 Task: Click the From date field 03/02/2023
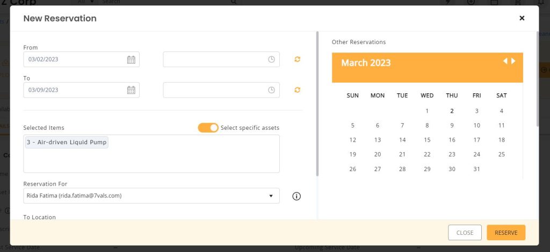(x=82, y=60)
